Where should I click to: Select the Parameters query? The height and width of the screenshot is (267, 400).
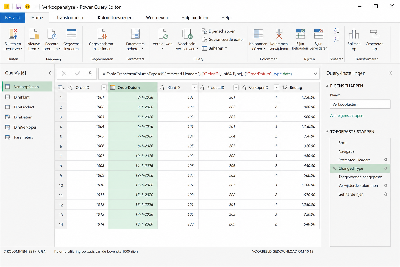pyautogui.click(x=27, y=137)
